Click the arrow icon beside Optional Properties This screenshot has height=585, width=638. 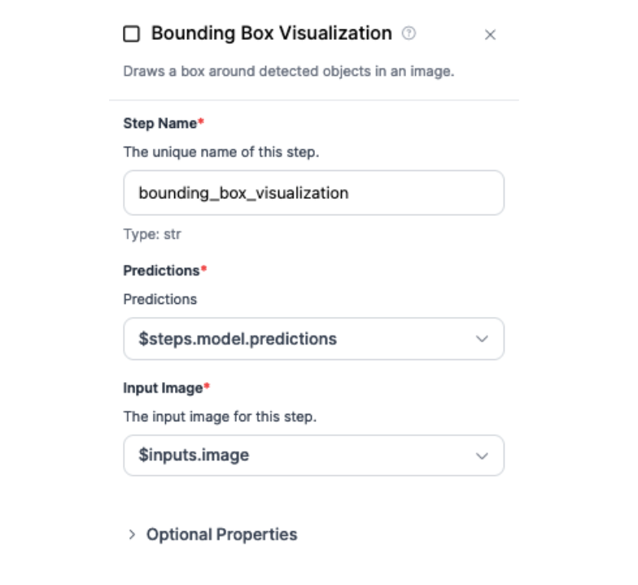click(x=132, y=534)
